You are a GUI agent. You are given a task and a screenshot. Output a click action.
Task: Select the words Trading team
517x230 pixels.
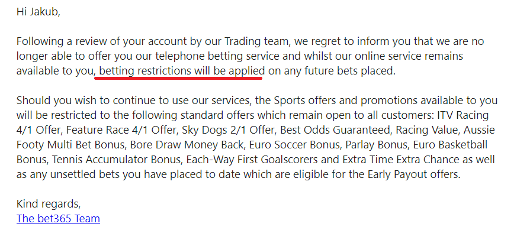[x=257, y=42]
